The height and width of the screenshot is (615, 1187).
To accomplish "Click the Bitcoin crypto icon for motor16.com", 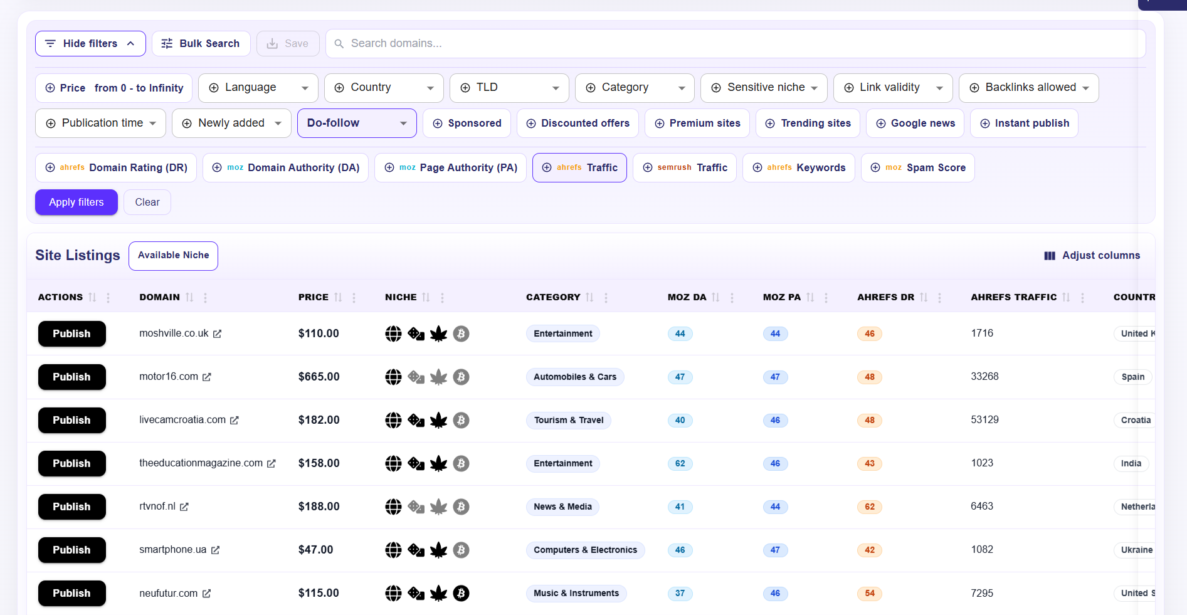I will pos(462,377).
